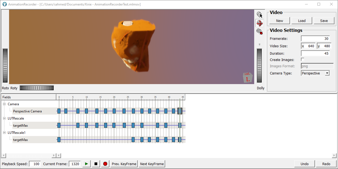Jump to the previous keyframe

(x=124, y=164)
